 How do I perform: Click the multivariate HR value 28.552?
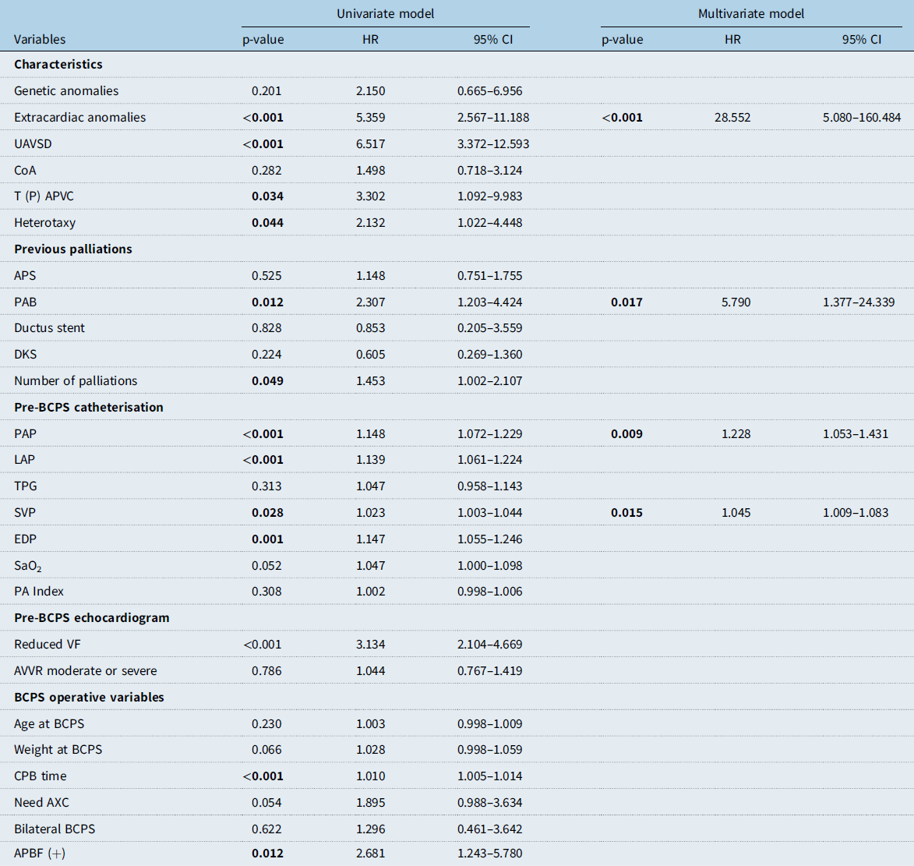[x=732, y=118]
